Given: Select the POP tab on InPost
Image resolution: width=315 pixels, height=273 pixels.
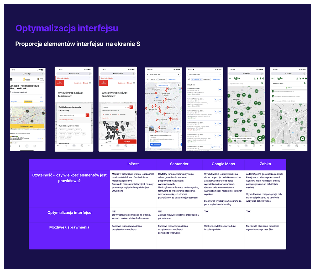Looking at the screenshot, I should [x=41, y=101].
